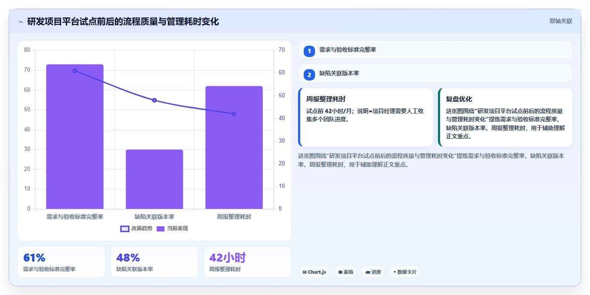Viewport: 590px width, 295px height.
Task: Click the Chart.js tag
Action: 314,272
